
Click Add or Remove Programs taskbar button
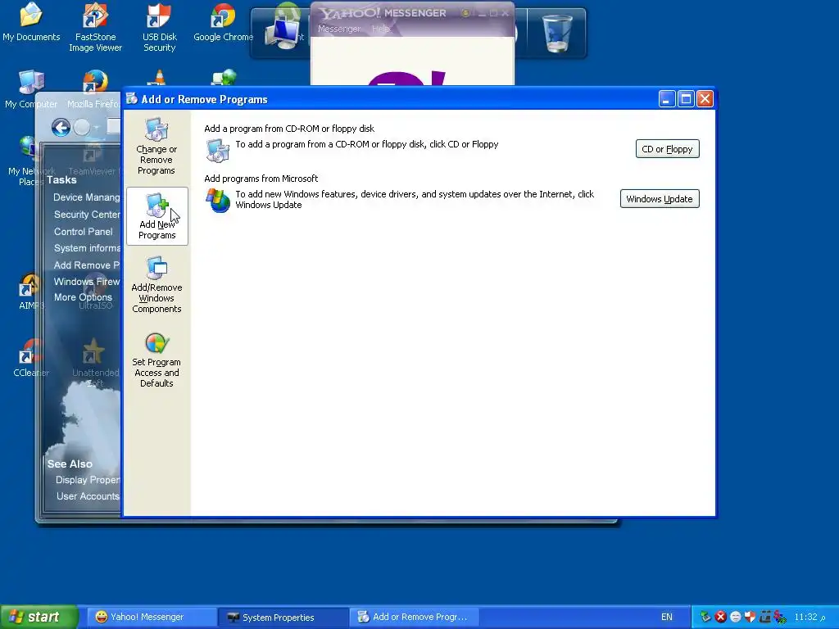pyautogui.click(x=414, y=617)
